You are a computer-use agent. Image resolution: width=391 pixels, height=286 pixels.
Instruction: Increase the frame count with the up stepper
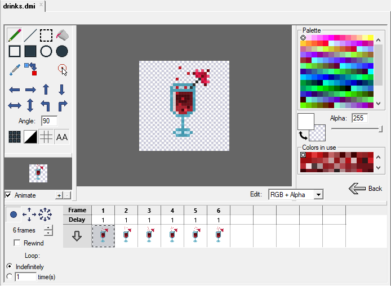tap(48, 227)
